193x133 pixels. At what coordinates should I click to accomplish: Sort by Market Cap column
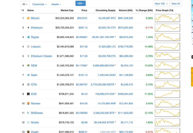(67, 10)
